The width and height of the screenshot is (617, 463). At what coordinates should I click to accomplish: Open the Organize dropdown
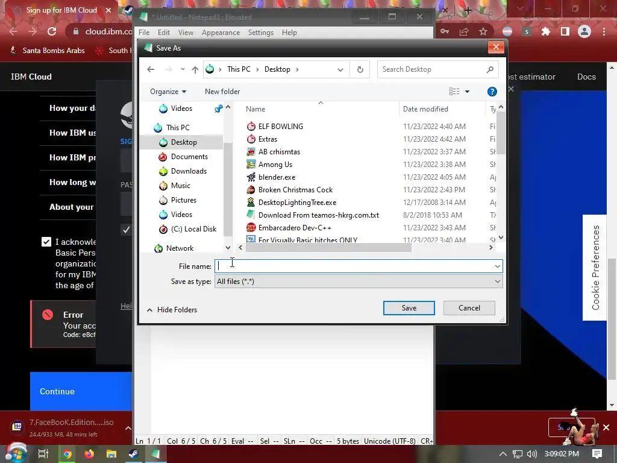click(x=168, y=92)
